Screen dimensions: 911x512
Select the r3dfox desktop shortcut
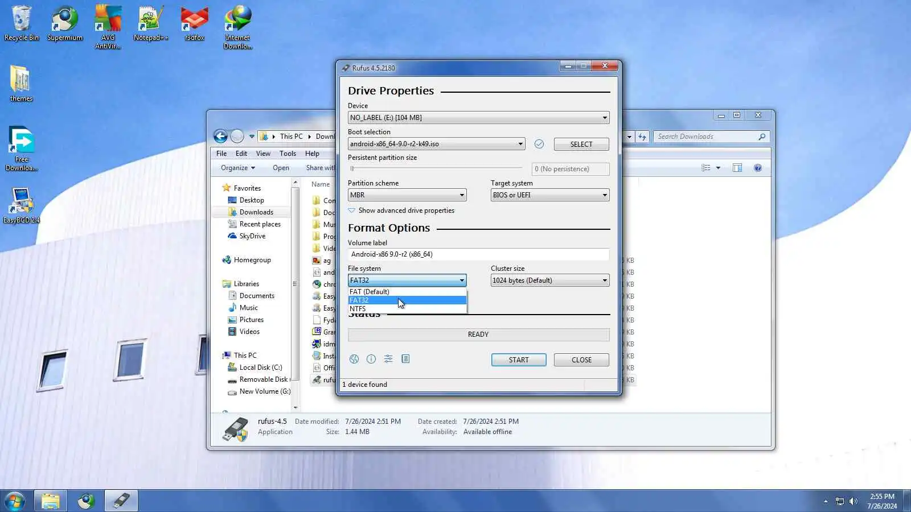click(195, 23)
